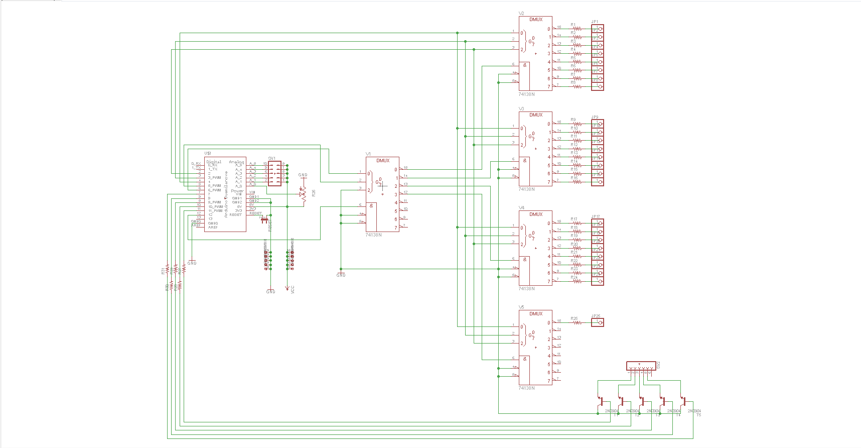Screen dimensions: 861x448
Task: Select resistor R24 on V4 output 7
Action: (x=577, y=281)
